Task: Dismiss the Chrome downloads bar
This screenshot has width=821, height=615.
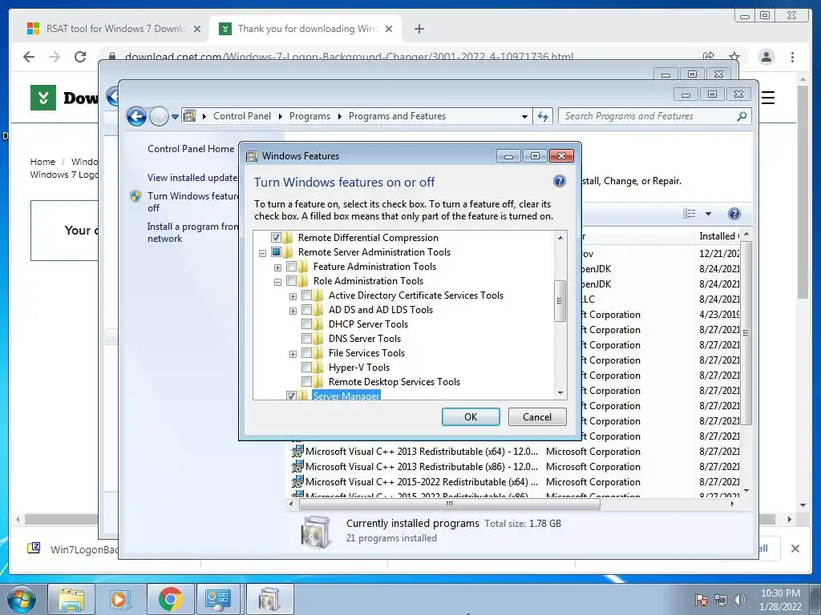Action: point(795,549)
